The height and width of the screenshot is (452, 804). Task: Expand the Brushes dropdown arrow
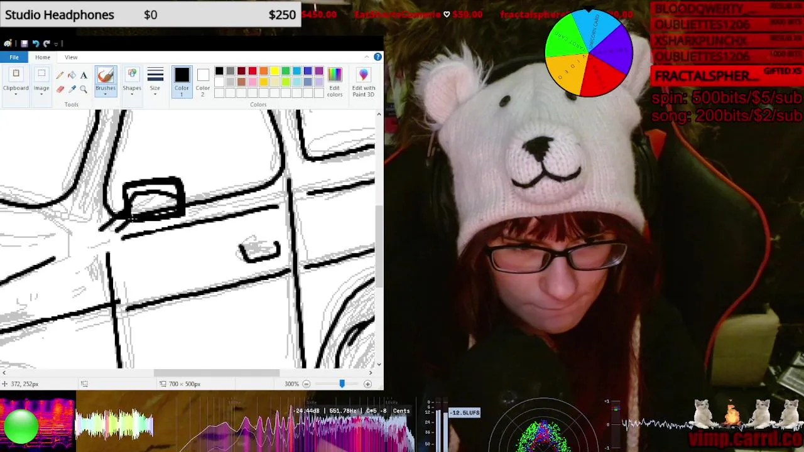tap(106, 94)
